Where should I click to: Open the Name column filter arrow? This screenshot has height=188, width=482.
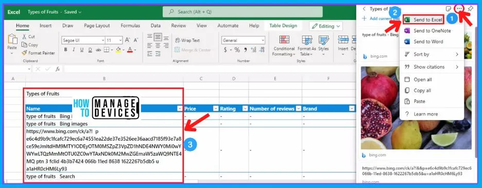click(x=180, y=109)
